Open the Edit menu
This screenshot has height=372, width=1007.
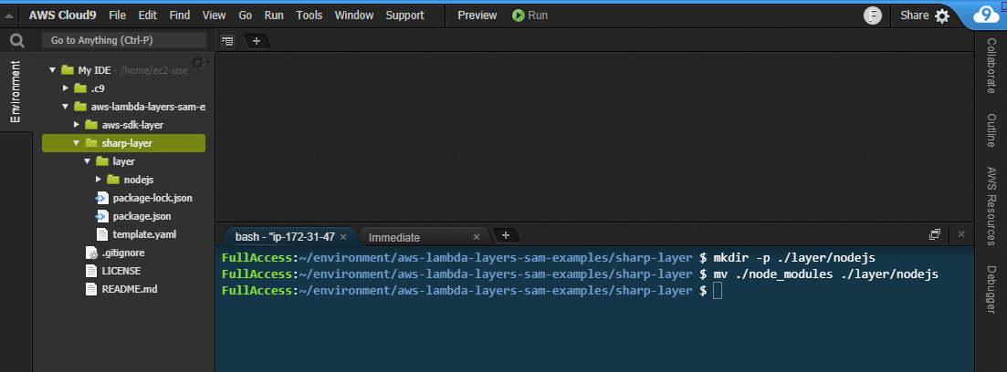148,15
